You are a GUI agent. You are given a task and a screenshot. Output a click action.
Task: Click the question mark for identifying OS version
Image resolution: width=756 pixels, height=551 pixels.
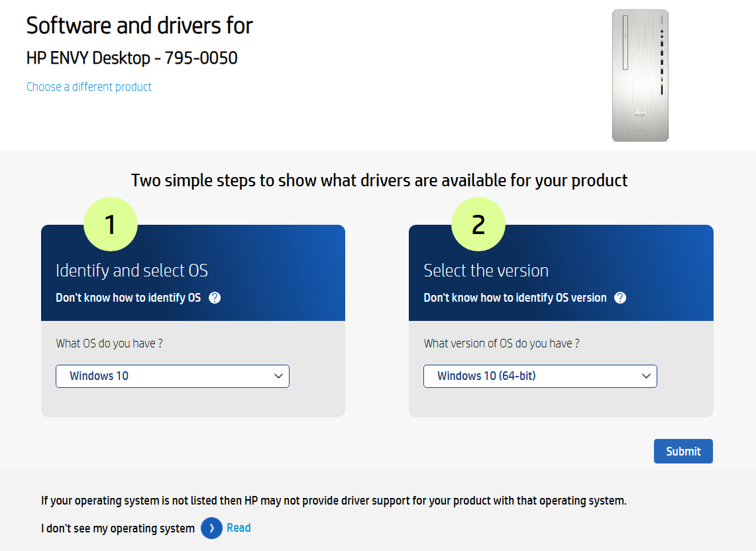point(620,298)
